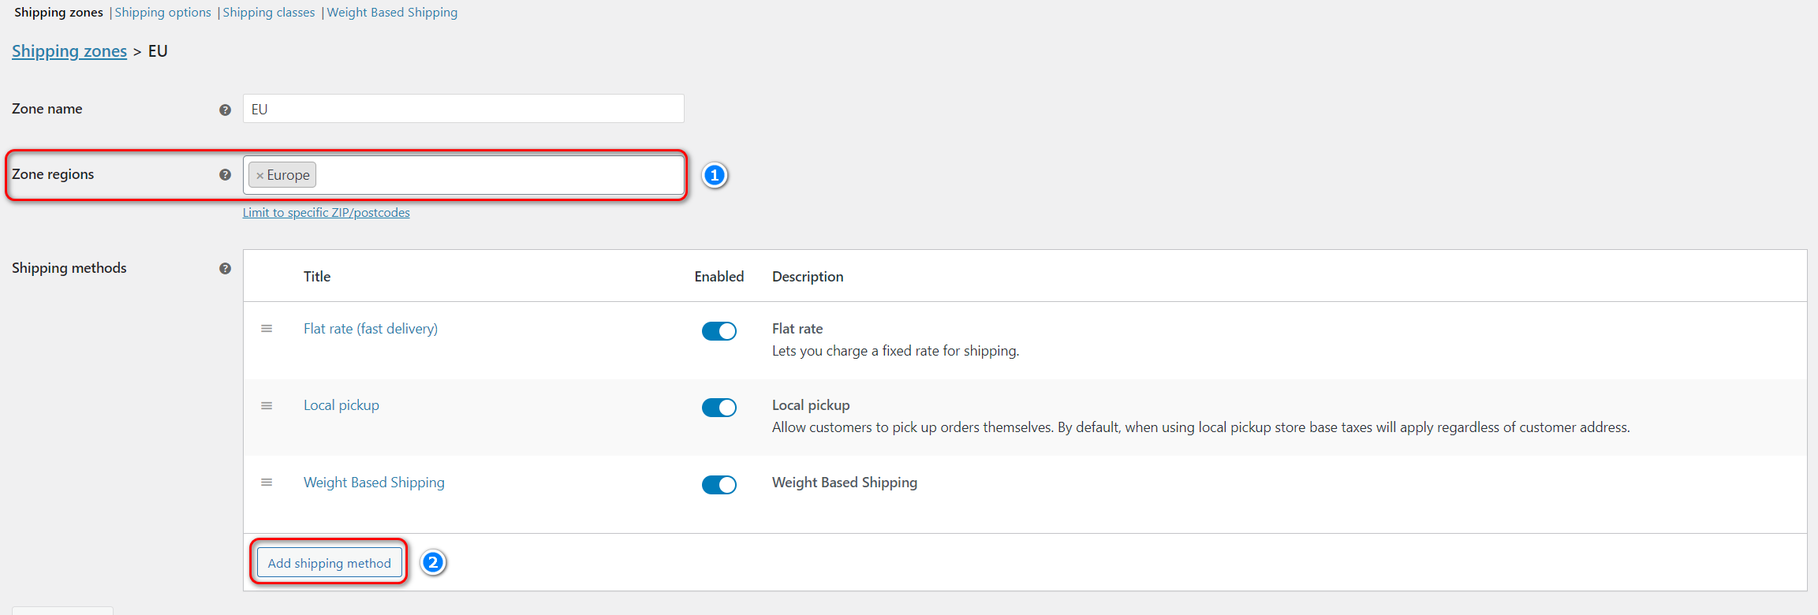Click into the Zone name field

(x=463, y=109)
